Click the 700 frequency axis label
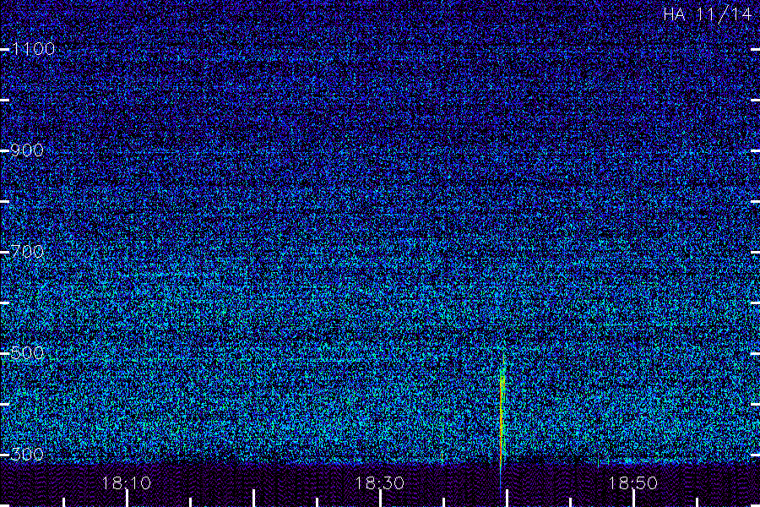The image size is (760, 507). [x=27, y=252]
